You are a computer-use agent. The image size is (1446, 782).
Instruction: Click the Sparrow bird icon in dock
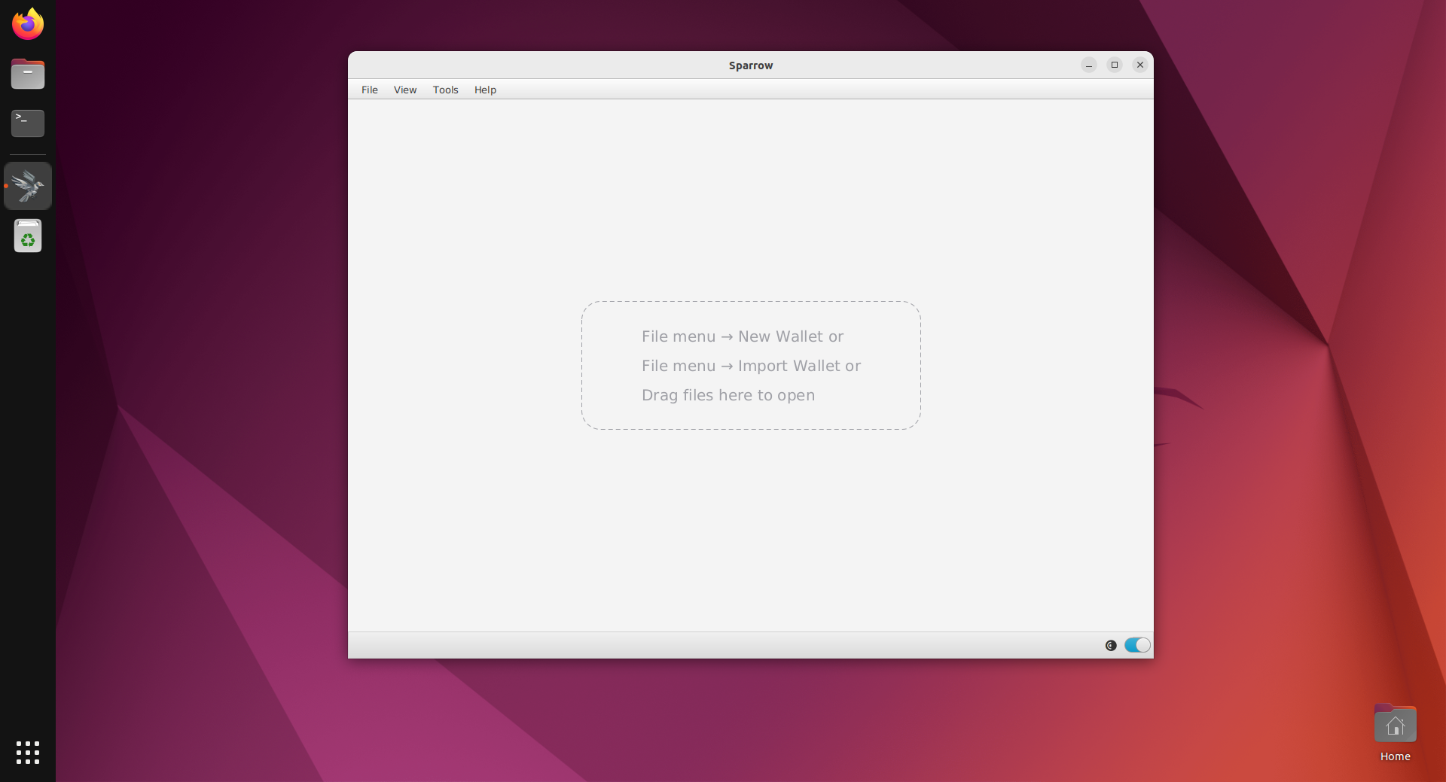28,186
